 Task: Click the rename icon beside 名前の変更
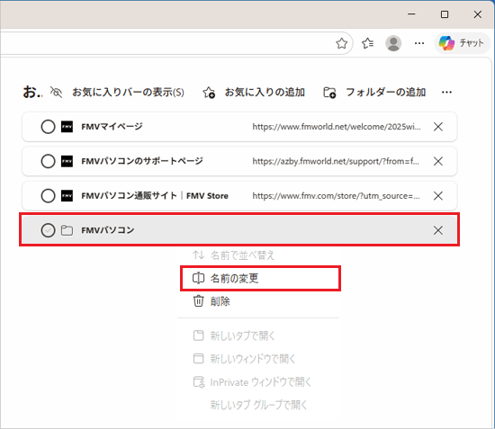coord(199,278)
